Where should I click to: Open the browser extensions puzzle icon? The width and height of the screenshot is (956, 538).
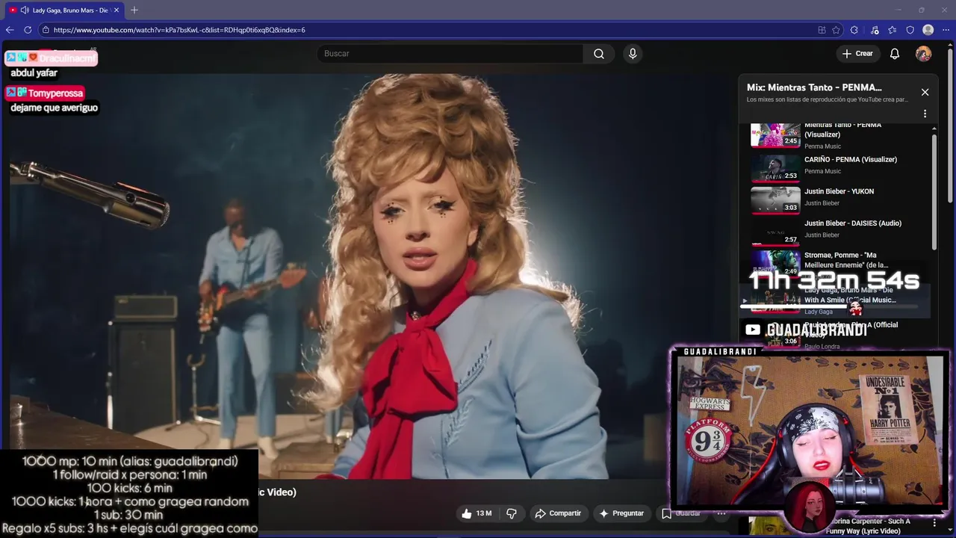pyautogui.click(x=854, y=30)
